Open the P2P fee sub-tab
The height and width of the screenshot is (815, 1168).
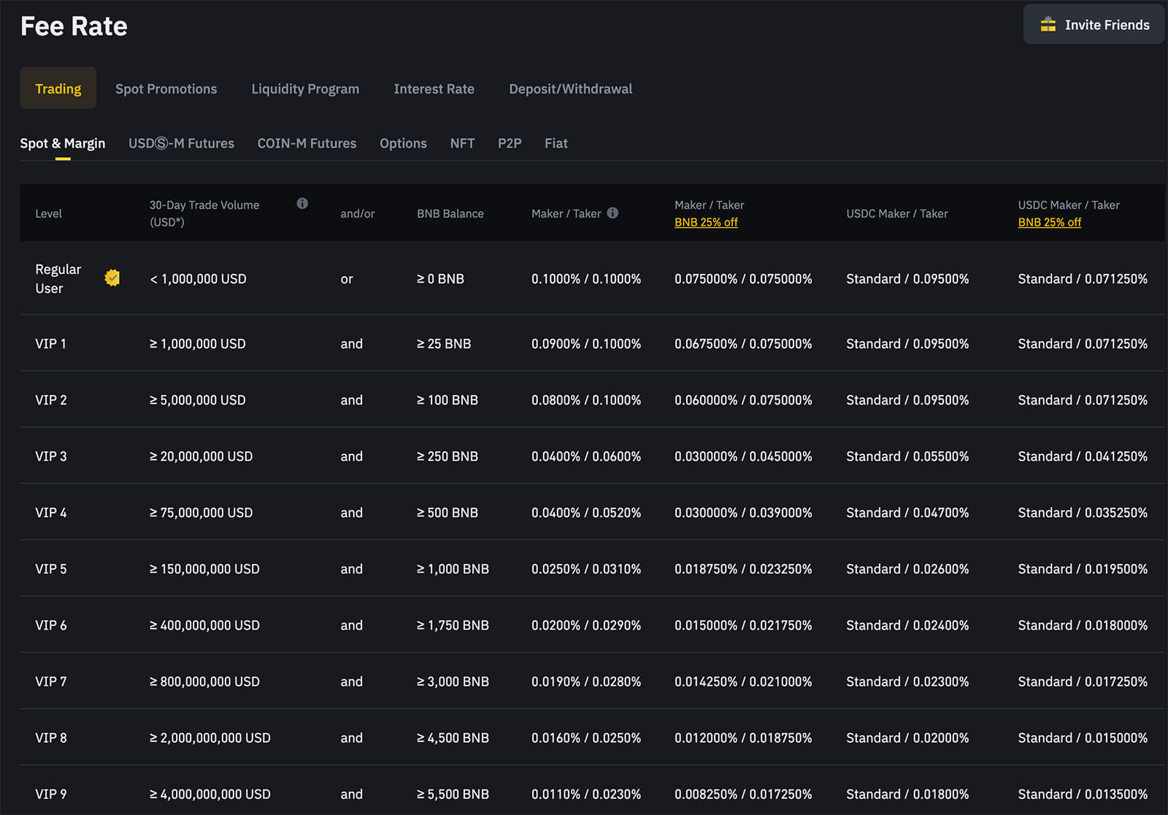click(x=510, y=143)
